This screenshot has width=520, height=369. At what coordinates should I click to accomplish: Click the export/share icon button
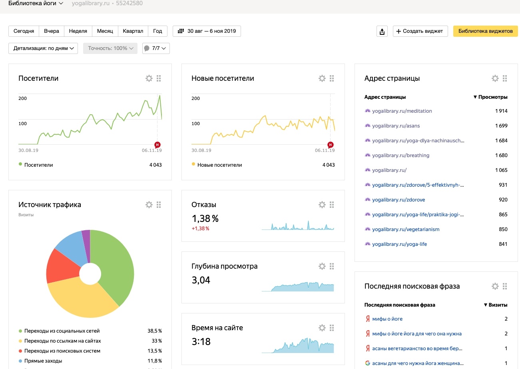pos(382,32)
